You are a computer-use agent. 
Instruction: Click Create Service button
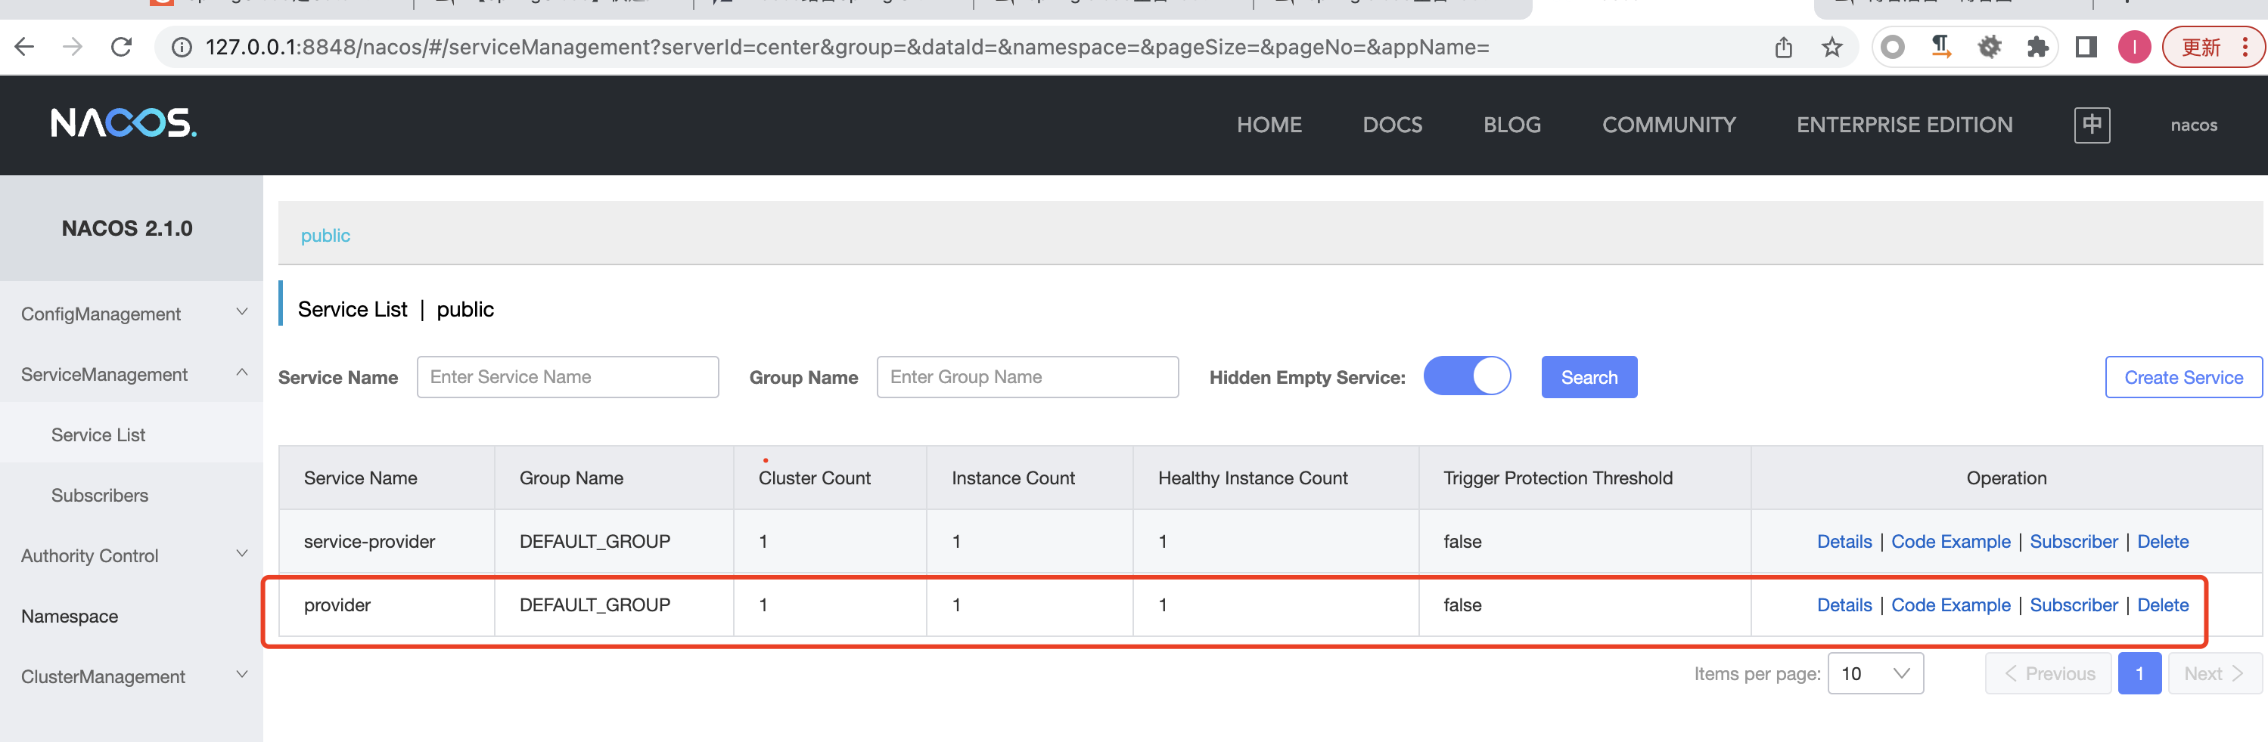click(x=2183, y=377)
